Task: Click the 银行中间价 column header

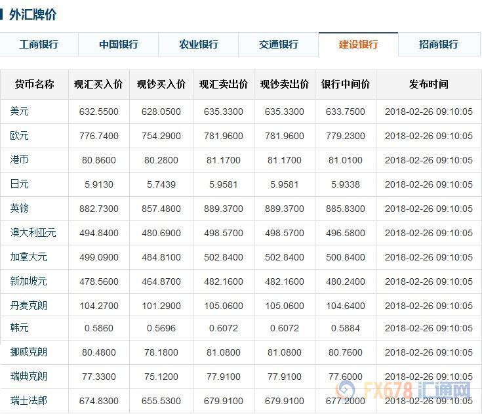Action: click(x=345, y=84)
